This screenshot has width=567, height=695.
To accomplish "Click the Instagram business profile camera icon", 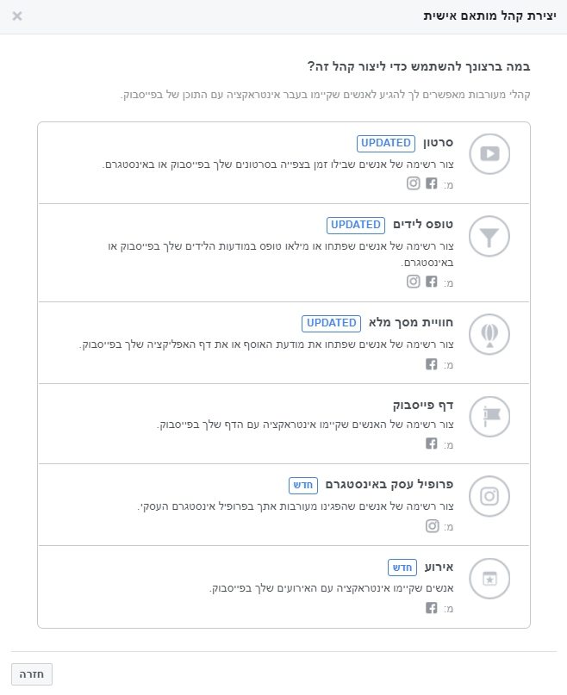I will pyautogui.click(x=489, y=496).
